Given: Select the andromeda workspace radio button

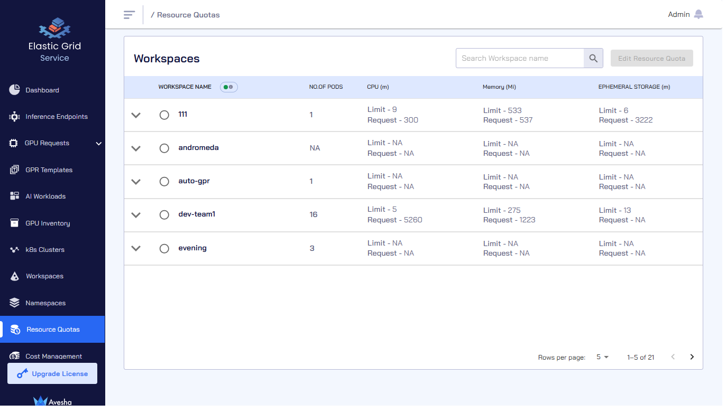Looking at the screenshot, I should (164, 148).
